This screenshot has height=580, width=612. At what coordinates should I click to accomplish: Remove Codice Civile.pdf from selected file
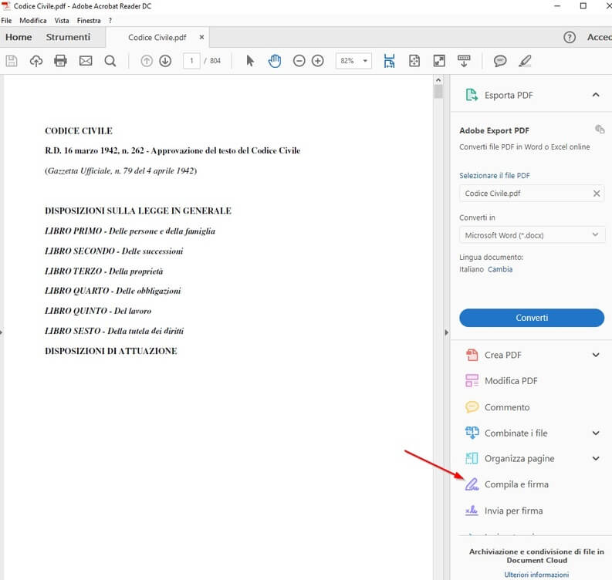tap(597, 193)
